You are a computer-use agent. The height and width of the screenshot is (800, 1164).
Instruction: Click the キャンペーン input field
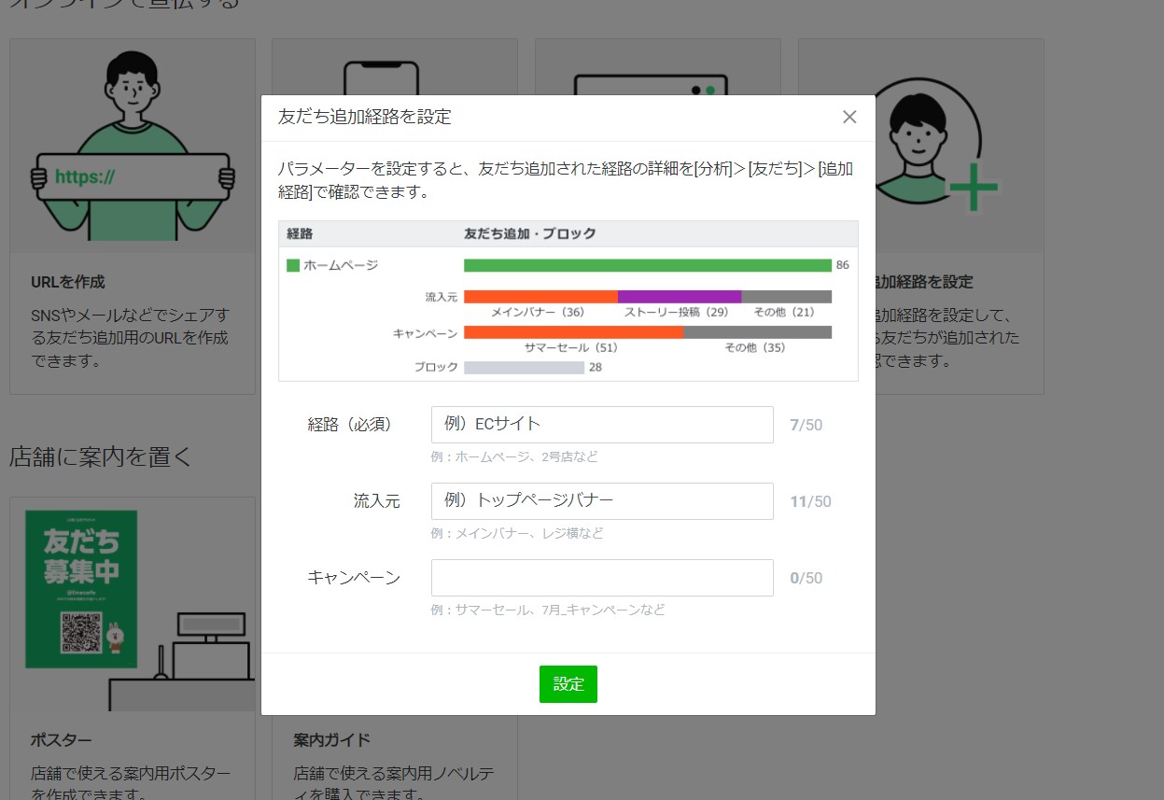click(x=601, y=577)
